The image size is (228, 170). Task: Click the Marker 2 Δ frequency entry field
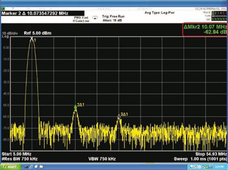43,13
